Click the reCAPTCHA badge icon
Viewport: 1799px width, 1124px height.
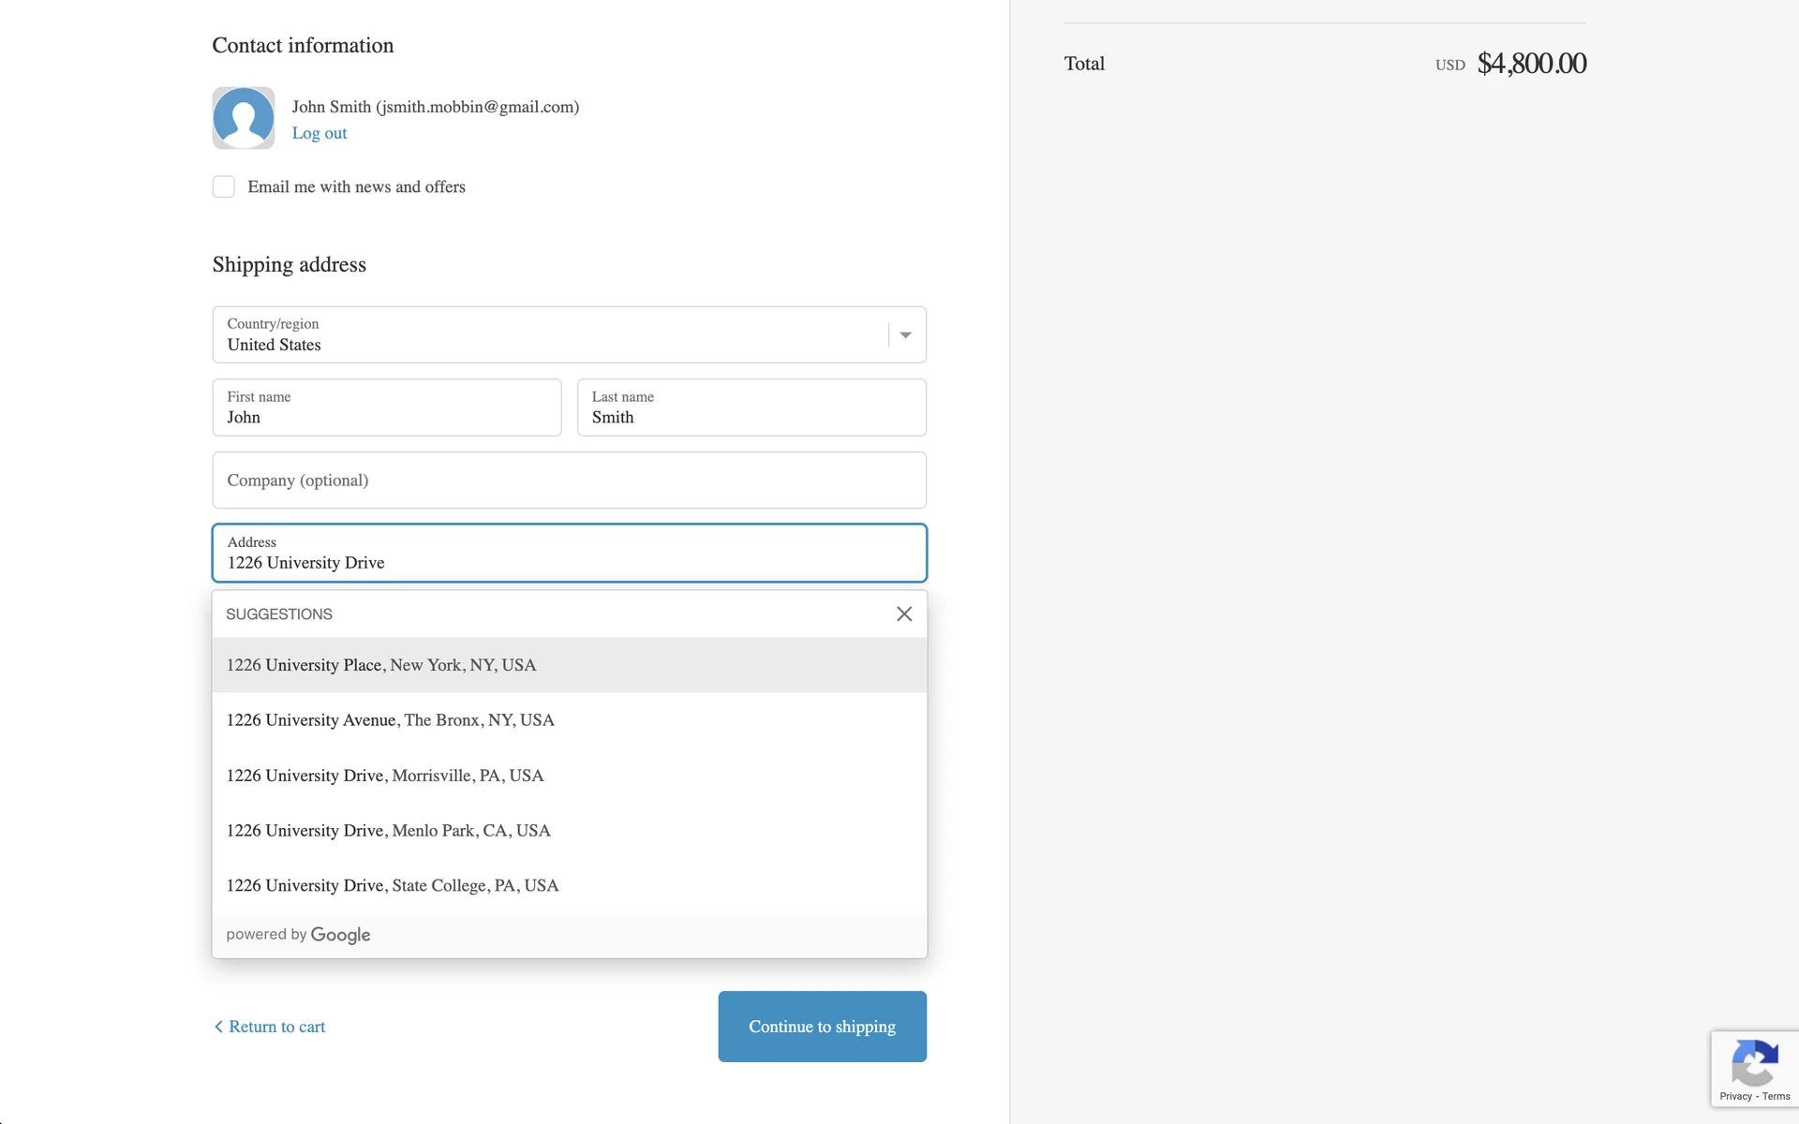click(1754, 1062)
